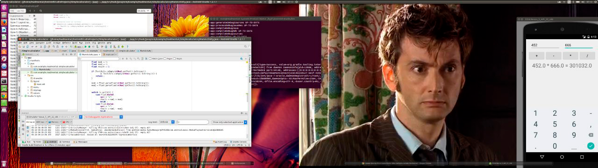Viewport: 598px width, 168px height.
Task: Tap digit 0 on the emulator keypad
Action: pyautogui.click(x=555, y=146)
